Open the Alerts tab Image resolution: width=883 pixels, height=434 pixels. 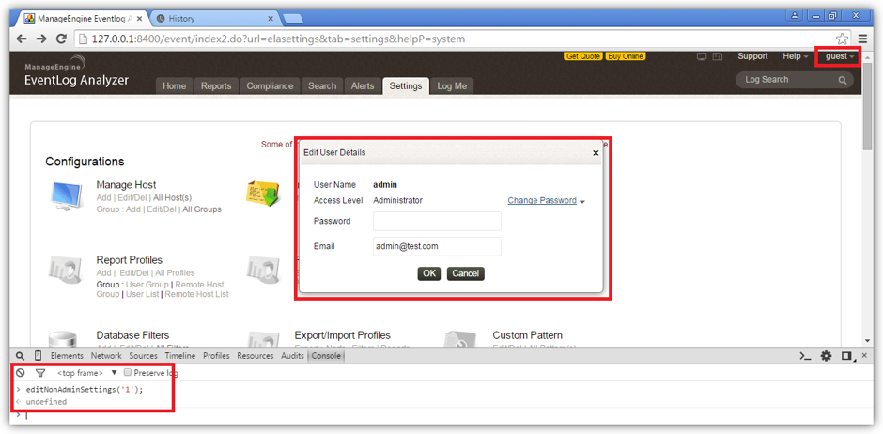tap(362, 86)
